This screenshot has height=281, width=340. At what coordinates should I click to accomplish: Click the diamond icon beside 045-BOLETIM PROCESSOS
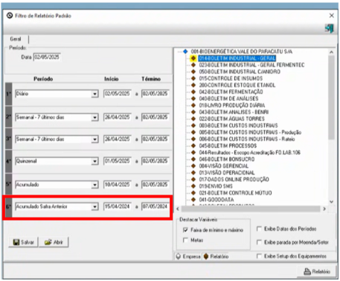point(193,145)
